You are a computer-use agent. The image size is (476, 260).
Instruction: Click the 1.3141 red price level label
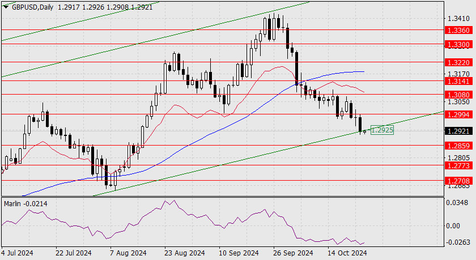click(458, 82)
